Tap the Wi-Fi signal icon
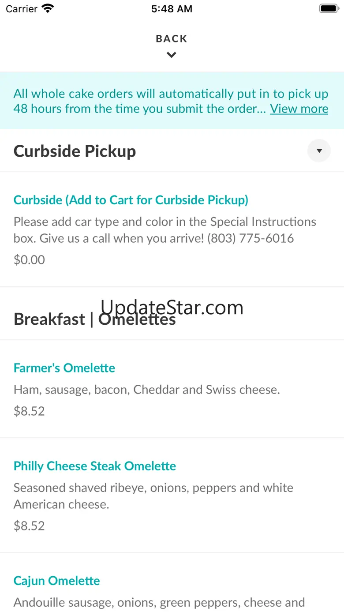The width and height of the screenshot is (344, 612). [x=48, y=8]
